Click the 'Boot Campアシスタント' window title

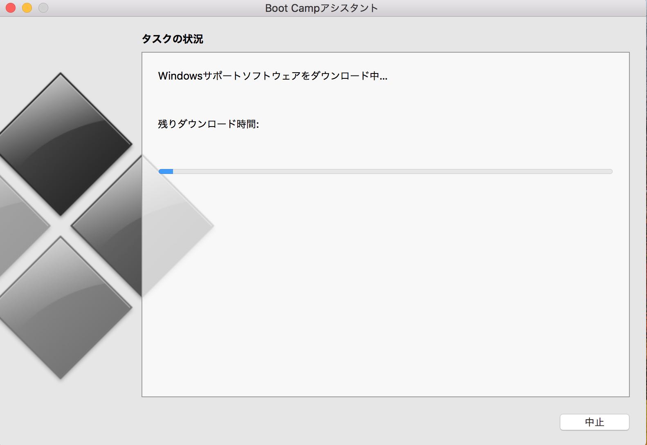tap(321, 8)
